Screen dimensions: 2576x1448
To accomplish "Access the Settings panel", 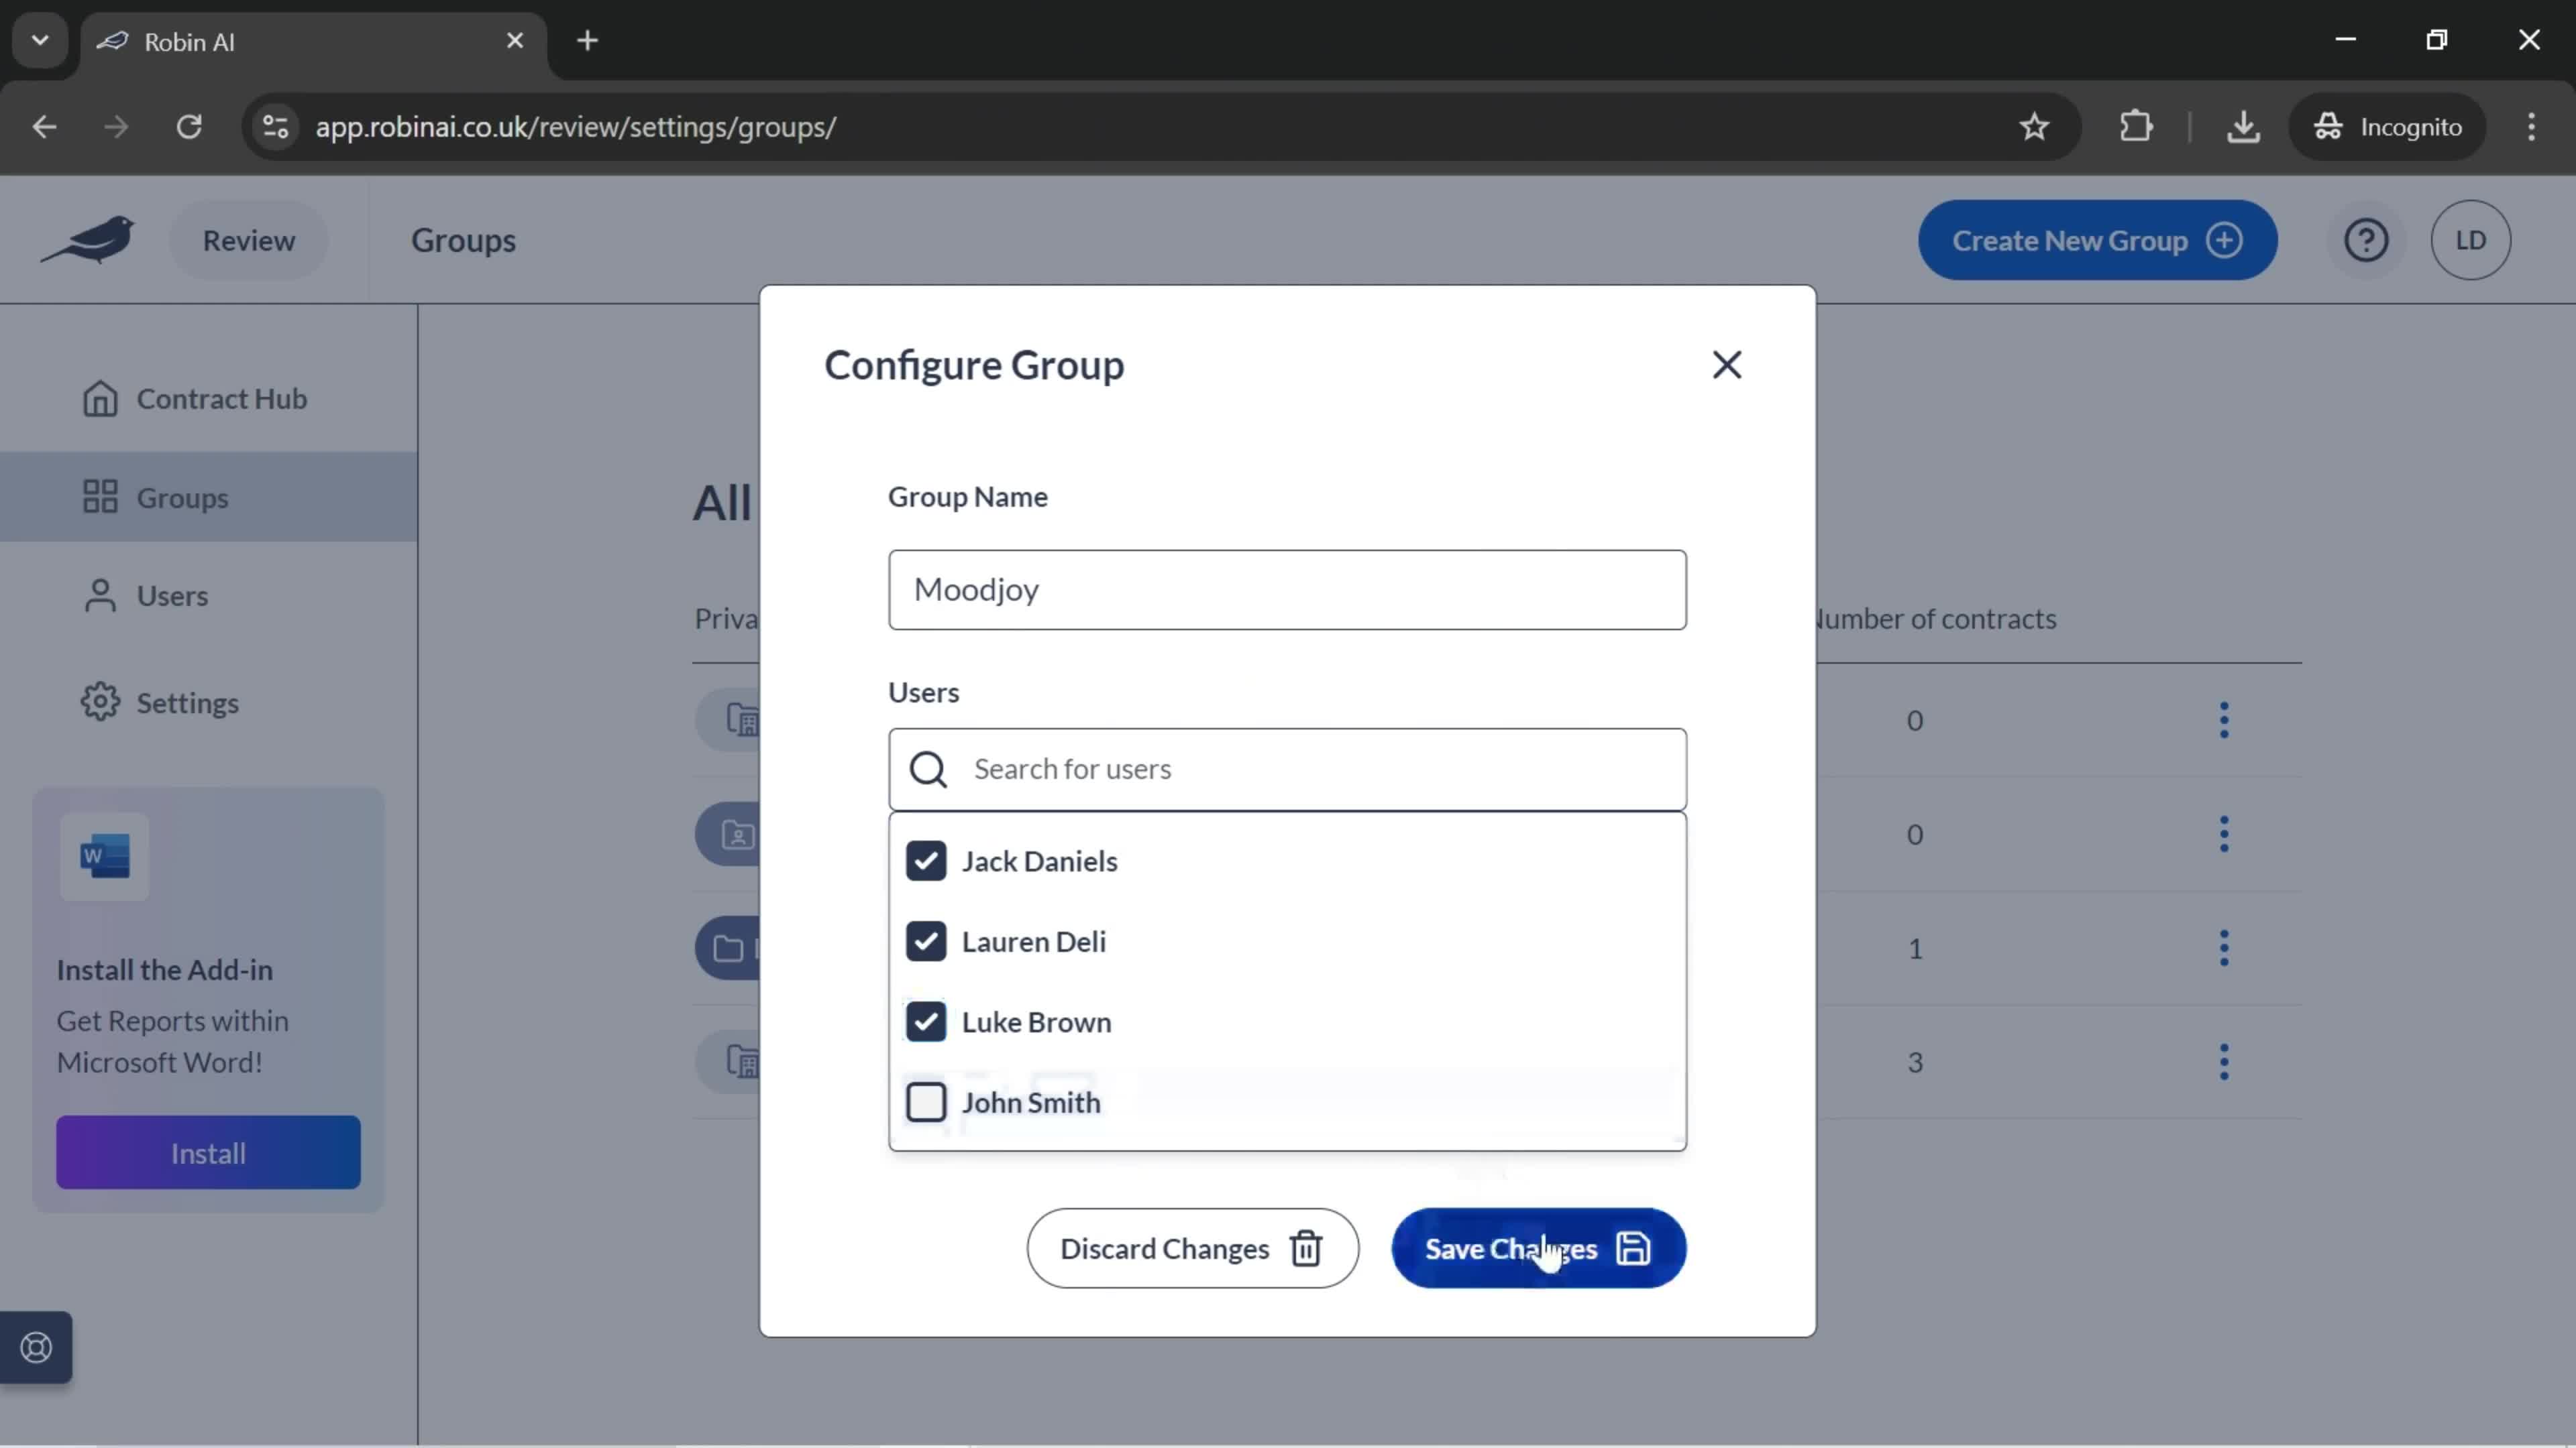I will tap(189, 702).
